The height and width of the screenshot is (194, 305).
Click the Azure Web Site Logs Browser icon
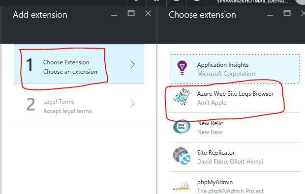click(182, 97)
